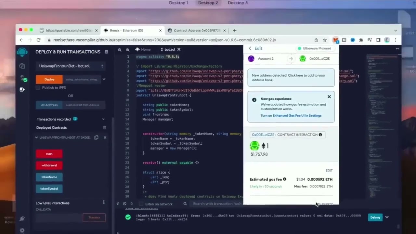Close the bot.sol editor tab
Viewport: 416px width, 234px height.
tap(179, 50)
